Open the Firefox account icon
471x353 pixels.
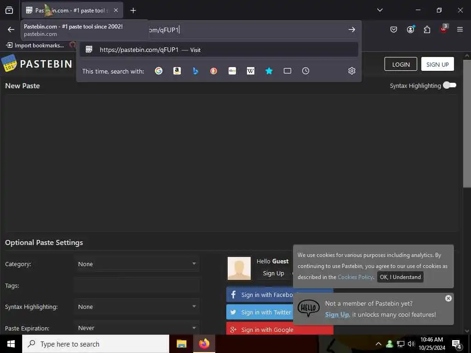(410, 29)
